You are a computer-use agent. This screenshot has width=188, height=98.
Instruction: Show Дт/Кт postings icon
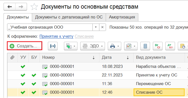[170, 46]
